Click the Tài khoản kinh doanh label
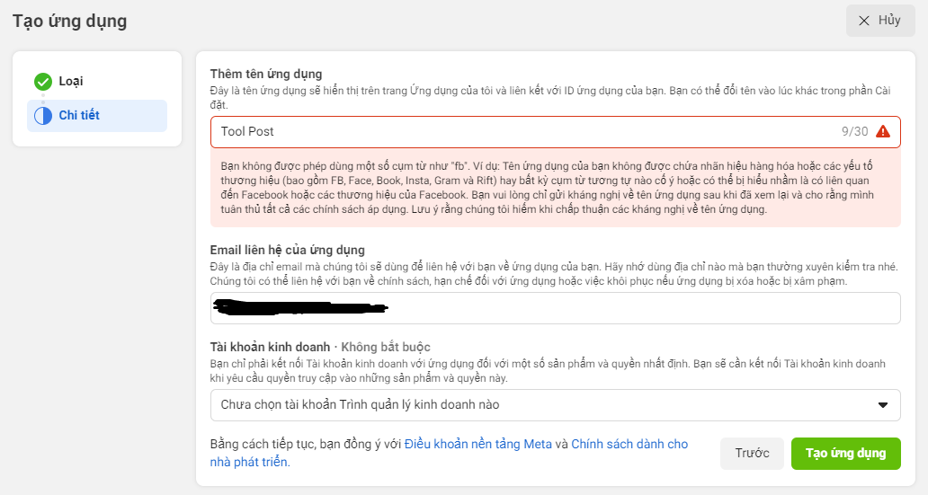The height and width of the screenshot is (495, 928). 271,348
